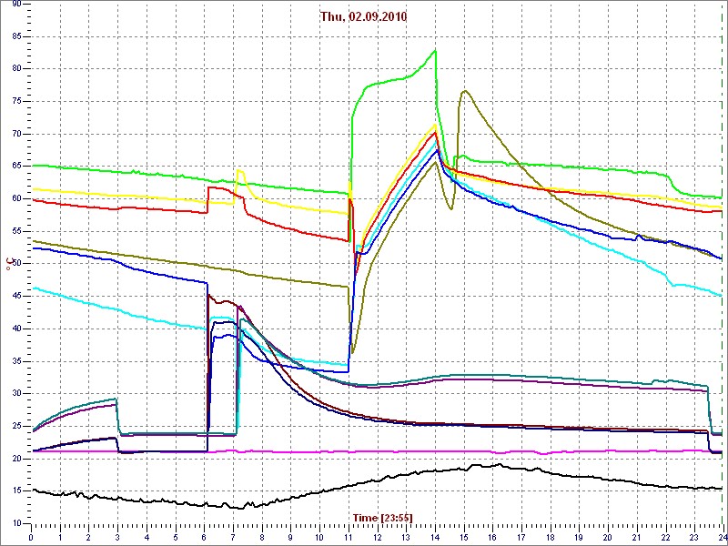Click the chart date title 'Thu, 02.09.2010'
Screen dimensions: 728x546
tap(363, 16)
